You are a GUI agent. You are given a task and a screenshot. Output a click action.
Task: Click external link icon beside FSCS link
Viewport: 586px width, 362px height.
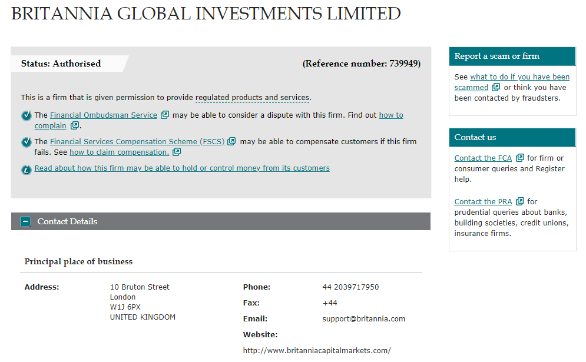(x=231, y=141)
